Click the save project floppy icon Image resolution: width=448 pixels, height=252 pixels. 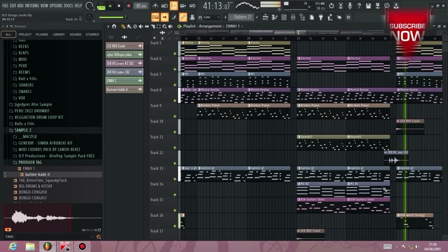(368, 6)
